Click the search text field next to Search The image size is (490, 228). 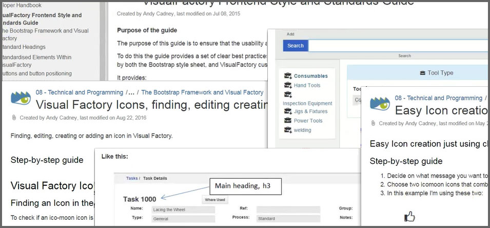point(398,46)
